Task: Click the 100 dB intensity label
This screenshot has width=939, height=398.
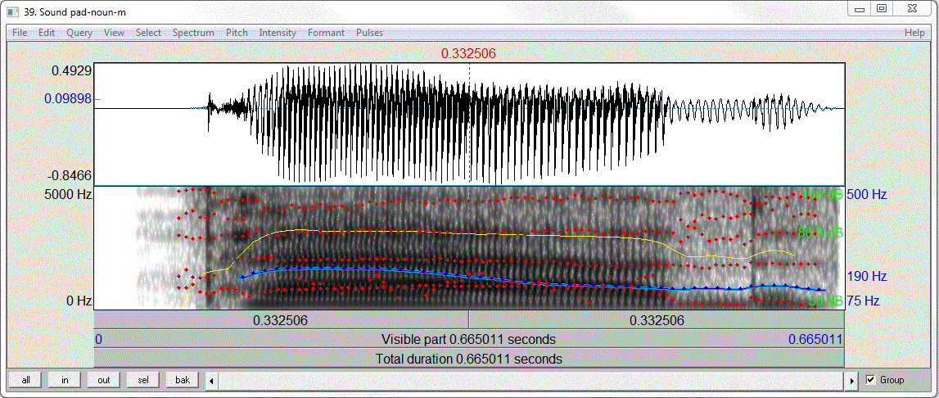Action: tap(822, 194)
